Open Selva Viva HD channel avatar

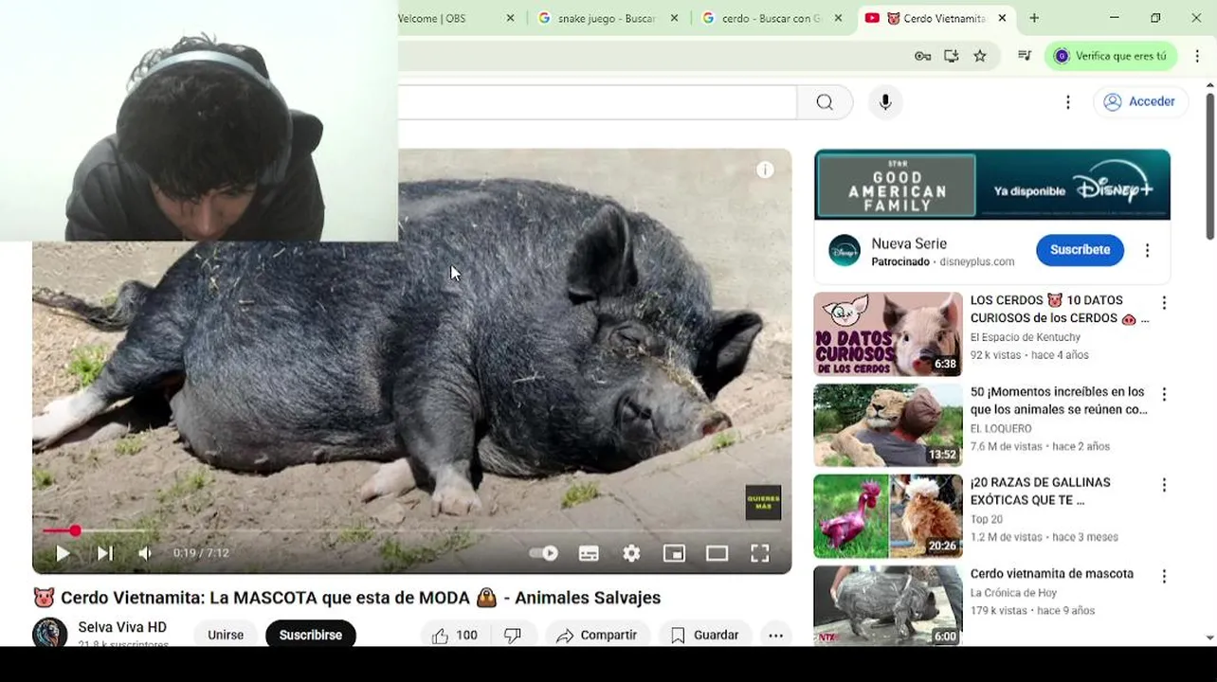(50, 633)
